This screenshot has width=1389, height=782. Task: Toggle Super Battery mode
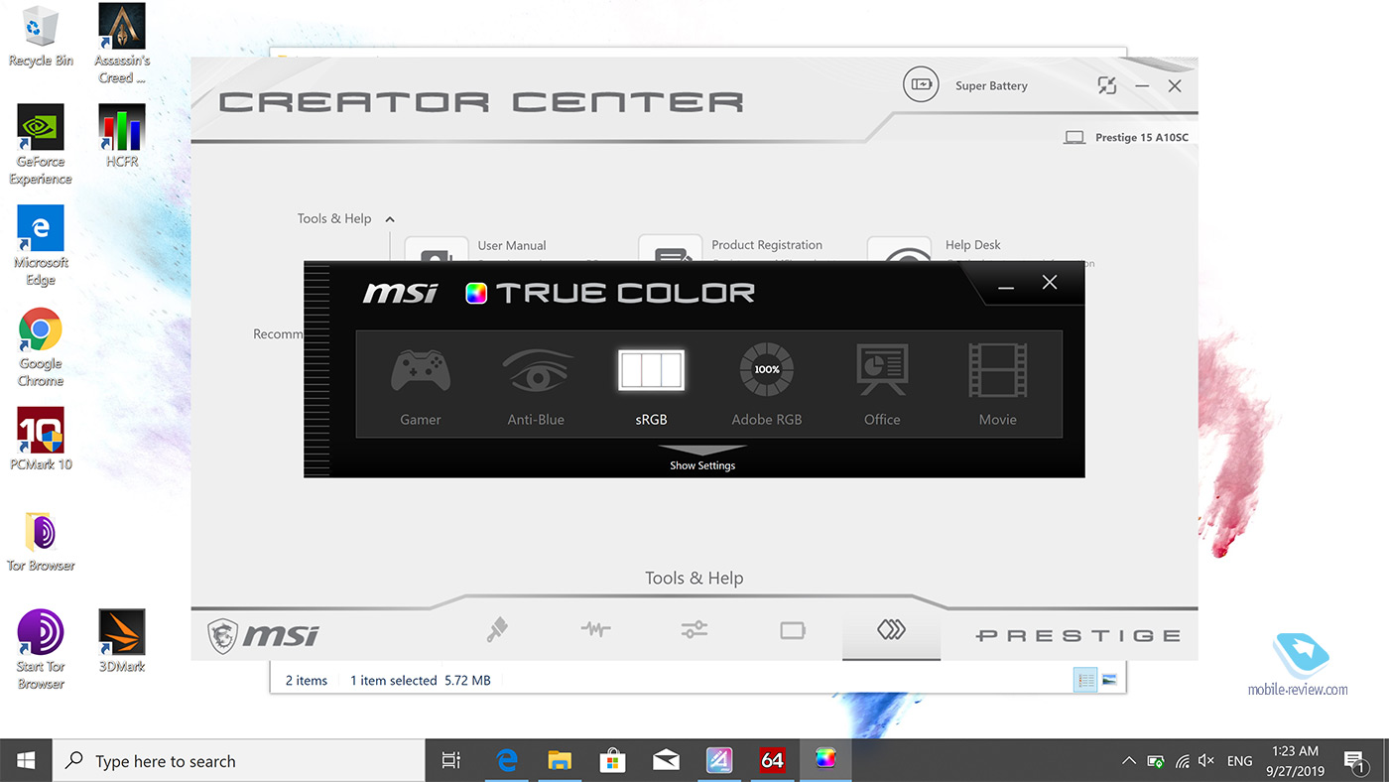921,85
